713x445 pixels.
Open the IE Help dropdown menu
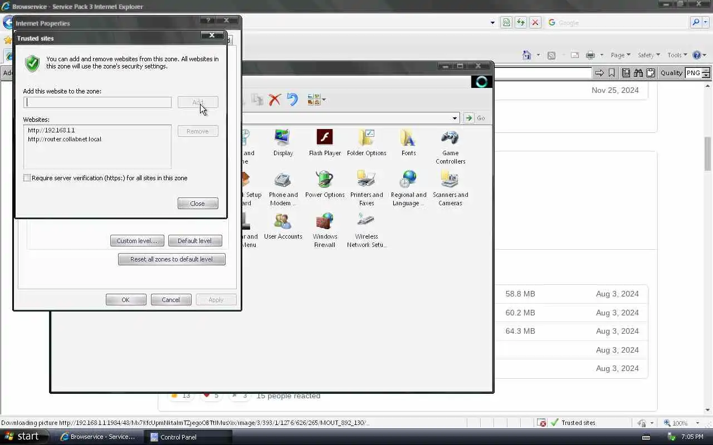tap(699, 55)
